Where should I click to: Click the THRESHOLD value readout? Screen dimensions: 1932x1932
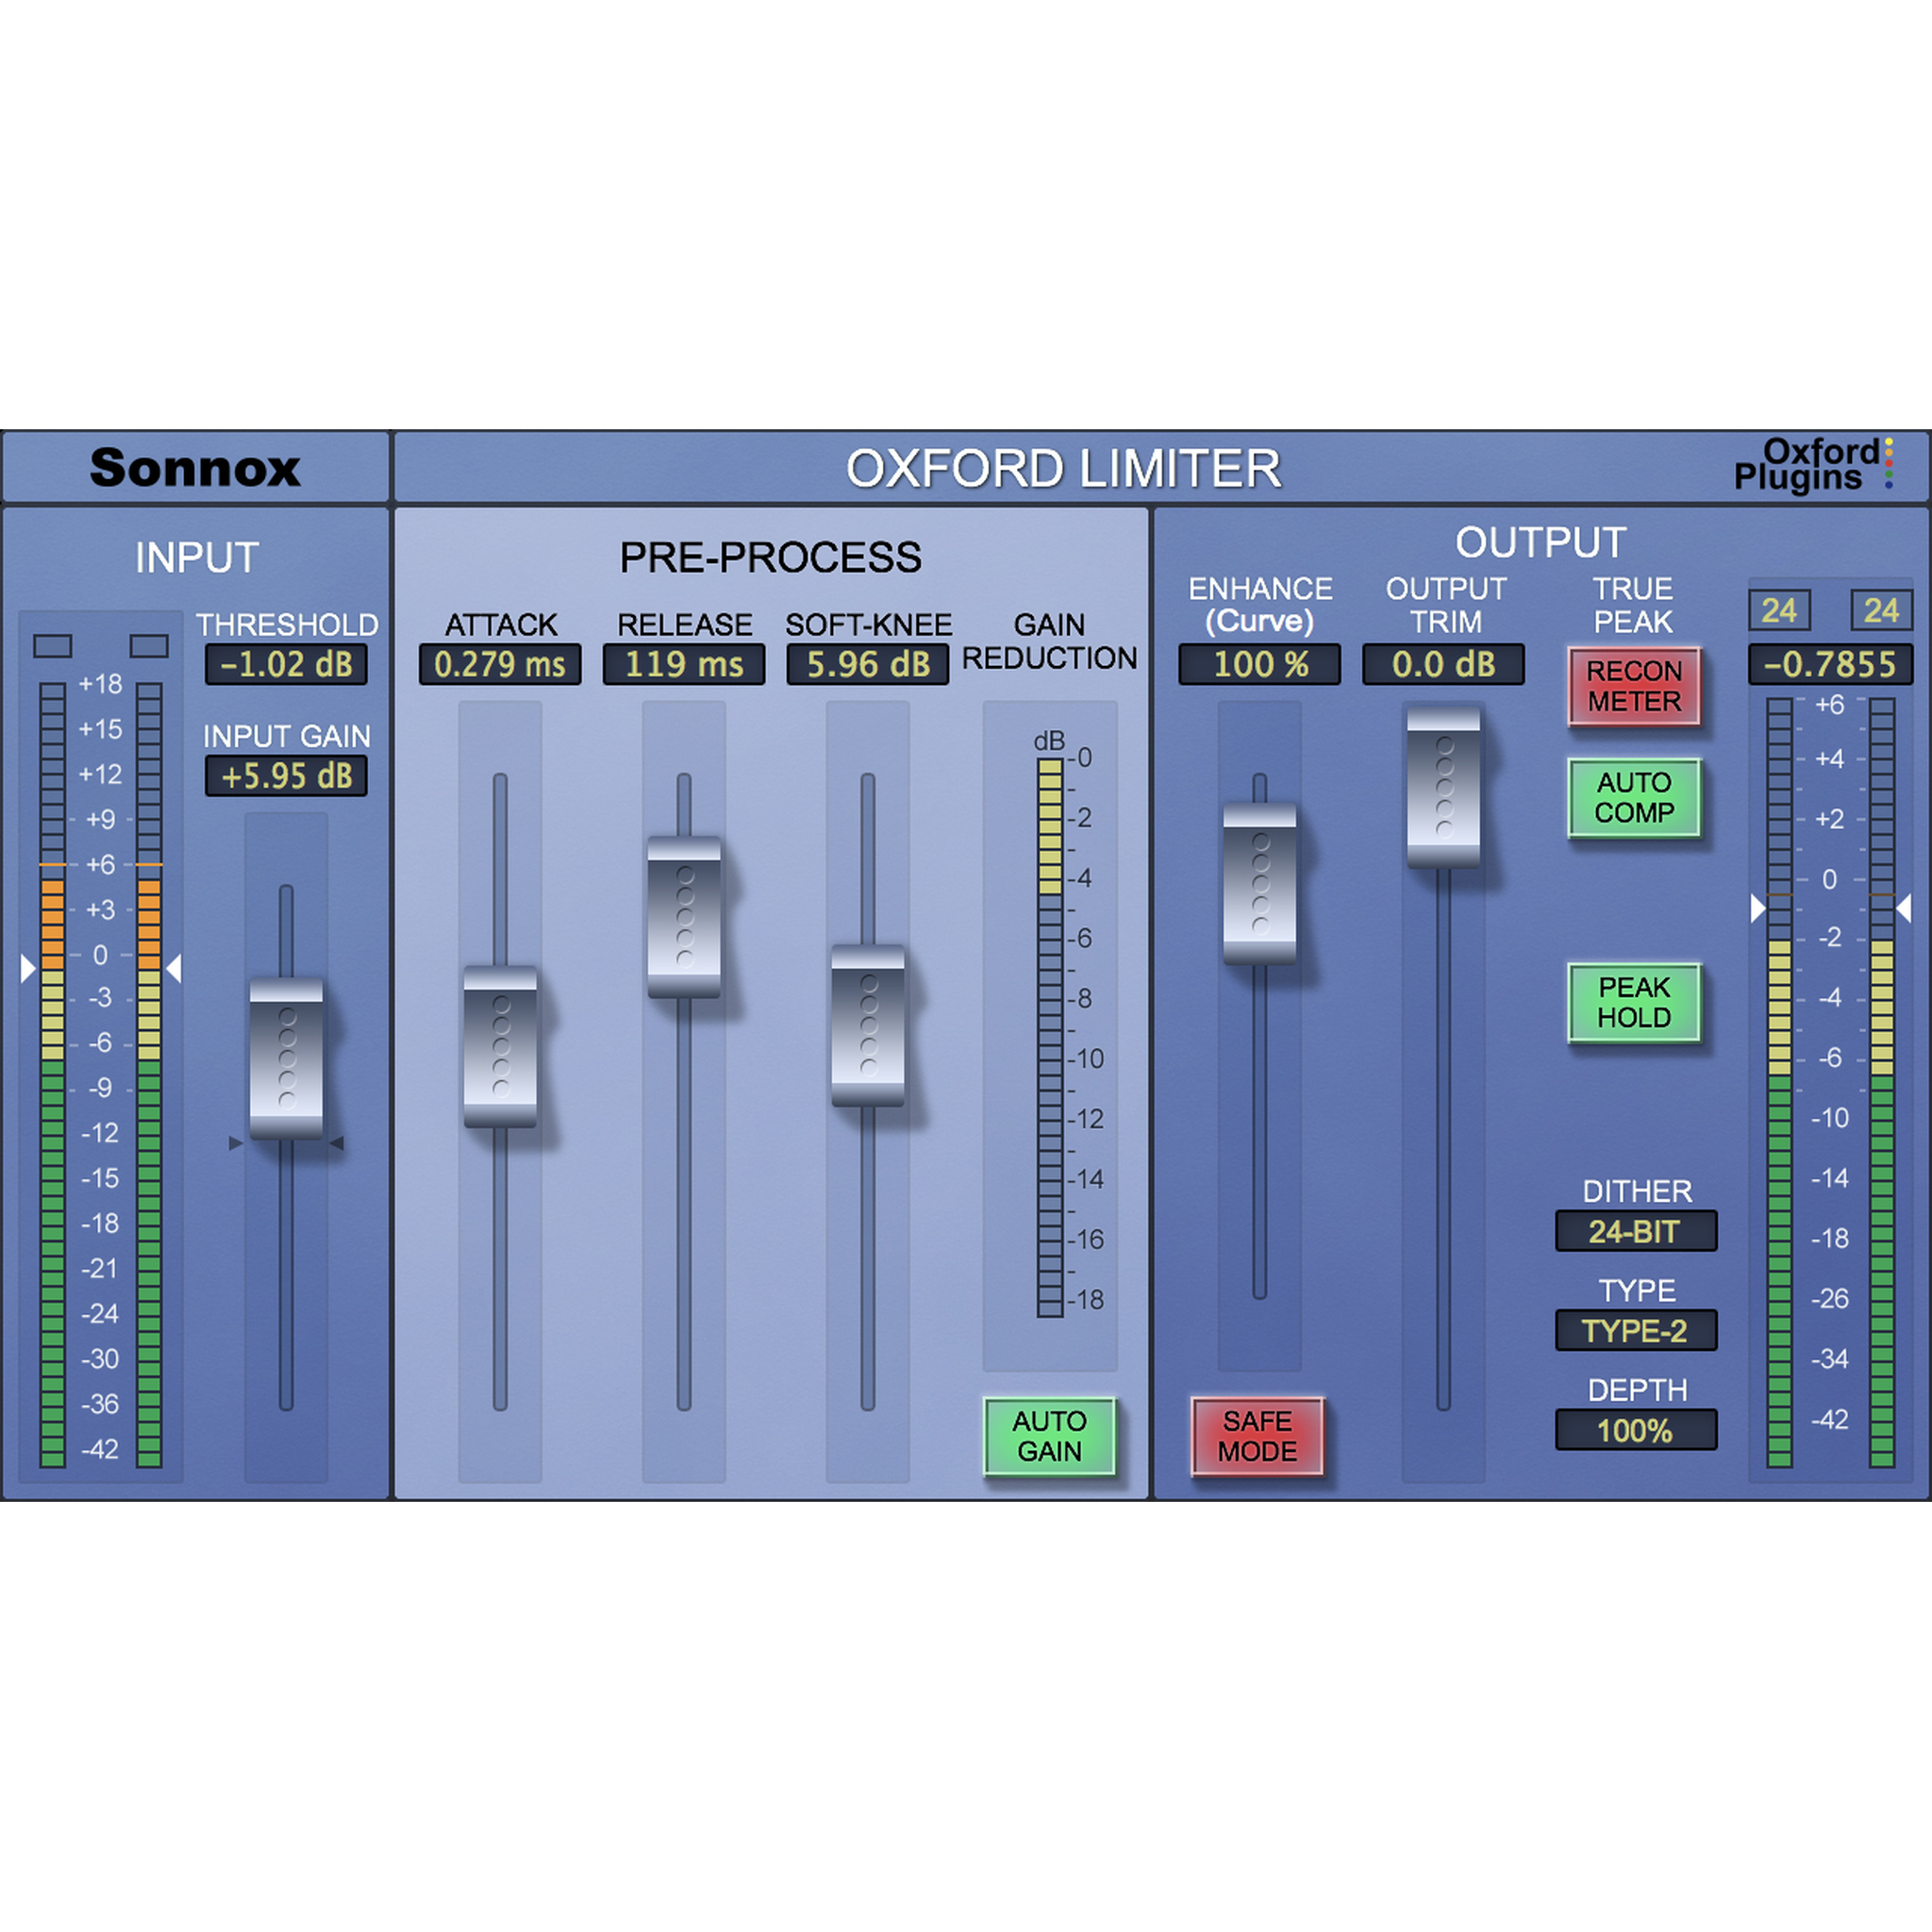coord(286,664)
